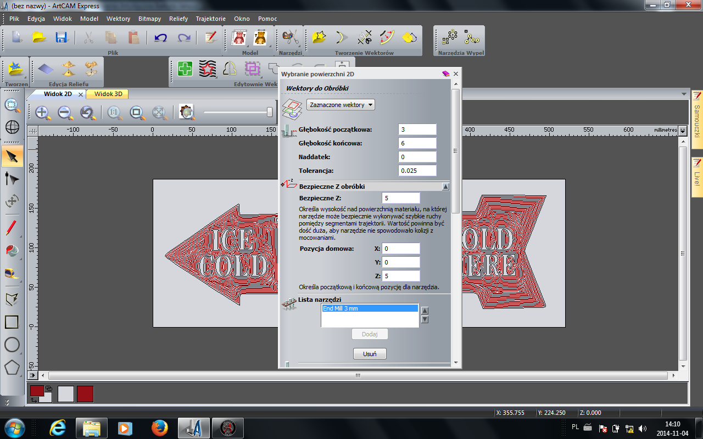Select the node editing tool
703x439 pixels.
(12, 179)
